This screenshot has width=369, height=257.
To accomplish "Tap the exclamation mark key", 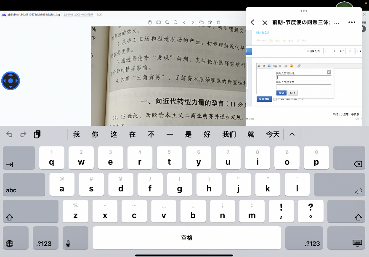I will point(281,211).
